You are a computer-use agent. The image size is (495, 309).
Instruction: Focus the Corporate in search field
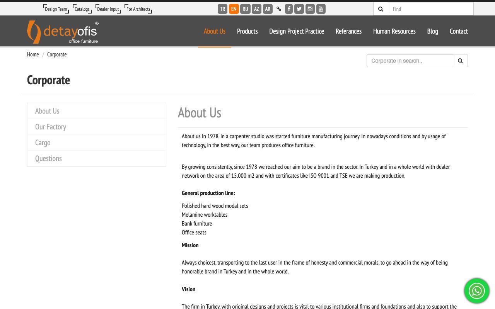[x=410, y=61]
